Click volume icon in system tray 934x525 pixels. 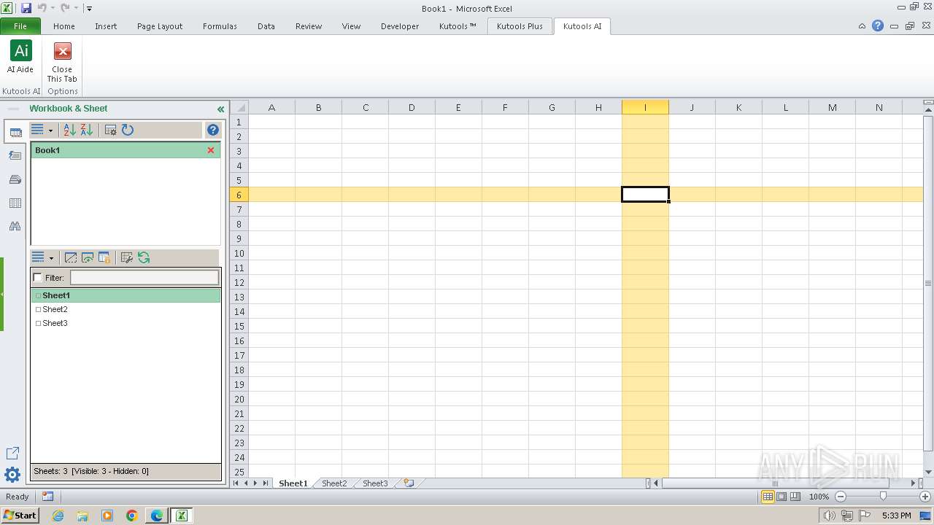(x=829, y=516)
